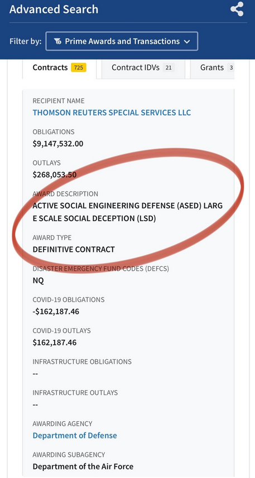The width and height of the screenshot is (255, 478).
Task: Switch to the Contract IDVs tab
Action: pos(143,67)
